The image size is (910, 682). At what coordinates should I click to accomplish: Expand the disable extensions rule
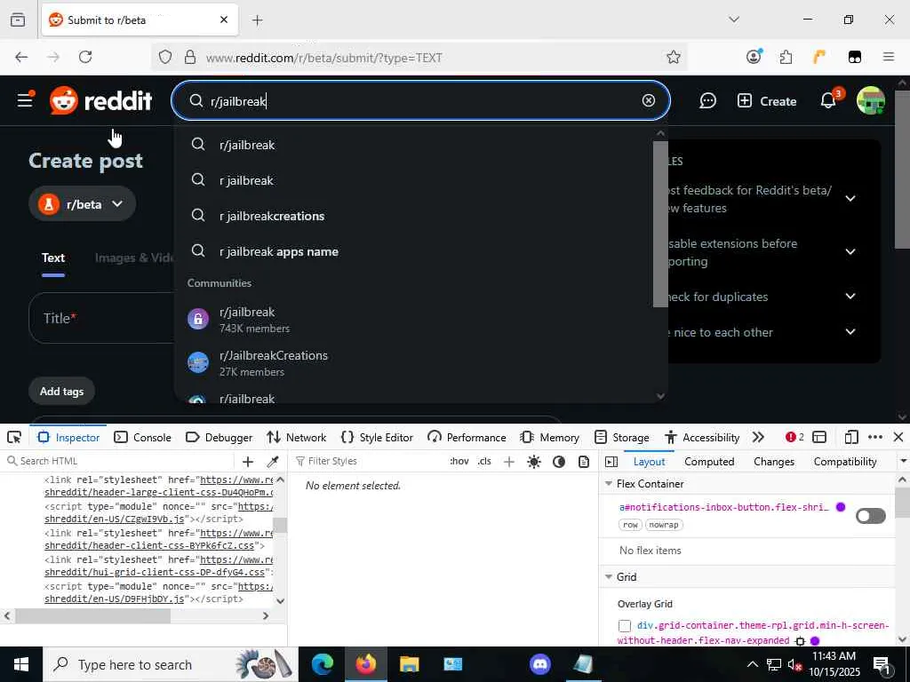[850, 251]
